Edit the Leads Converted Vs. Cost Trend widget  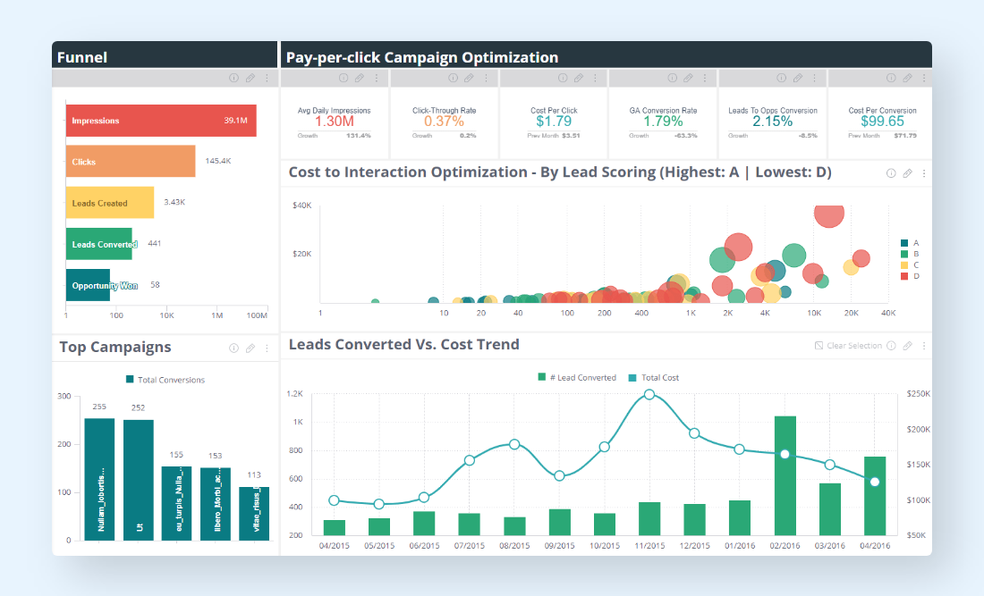coord(907,346)
